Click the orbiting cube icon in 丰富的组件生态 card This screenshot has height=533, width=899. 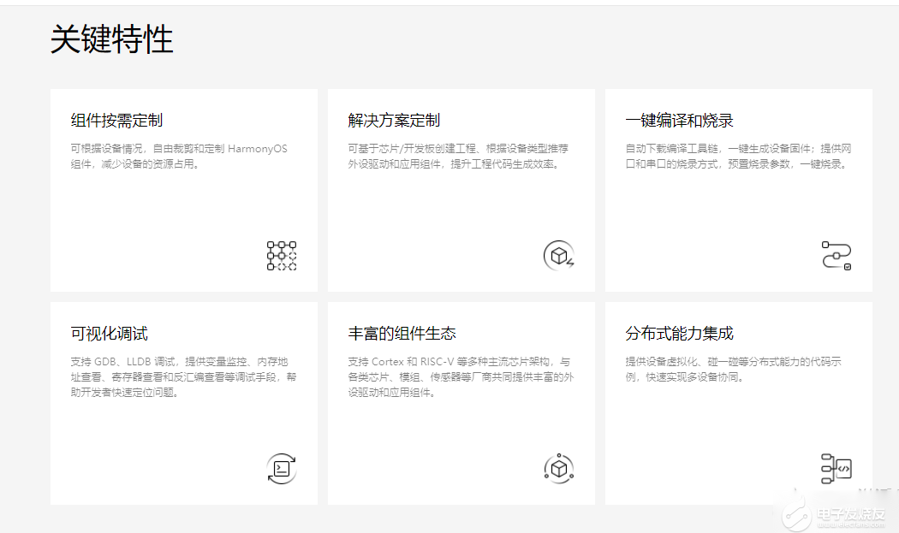(559, 469)
